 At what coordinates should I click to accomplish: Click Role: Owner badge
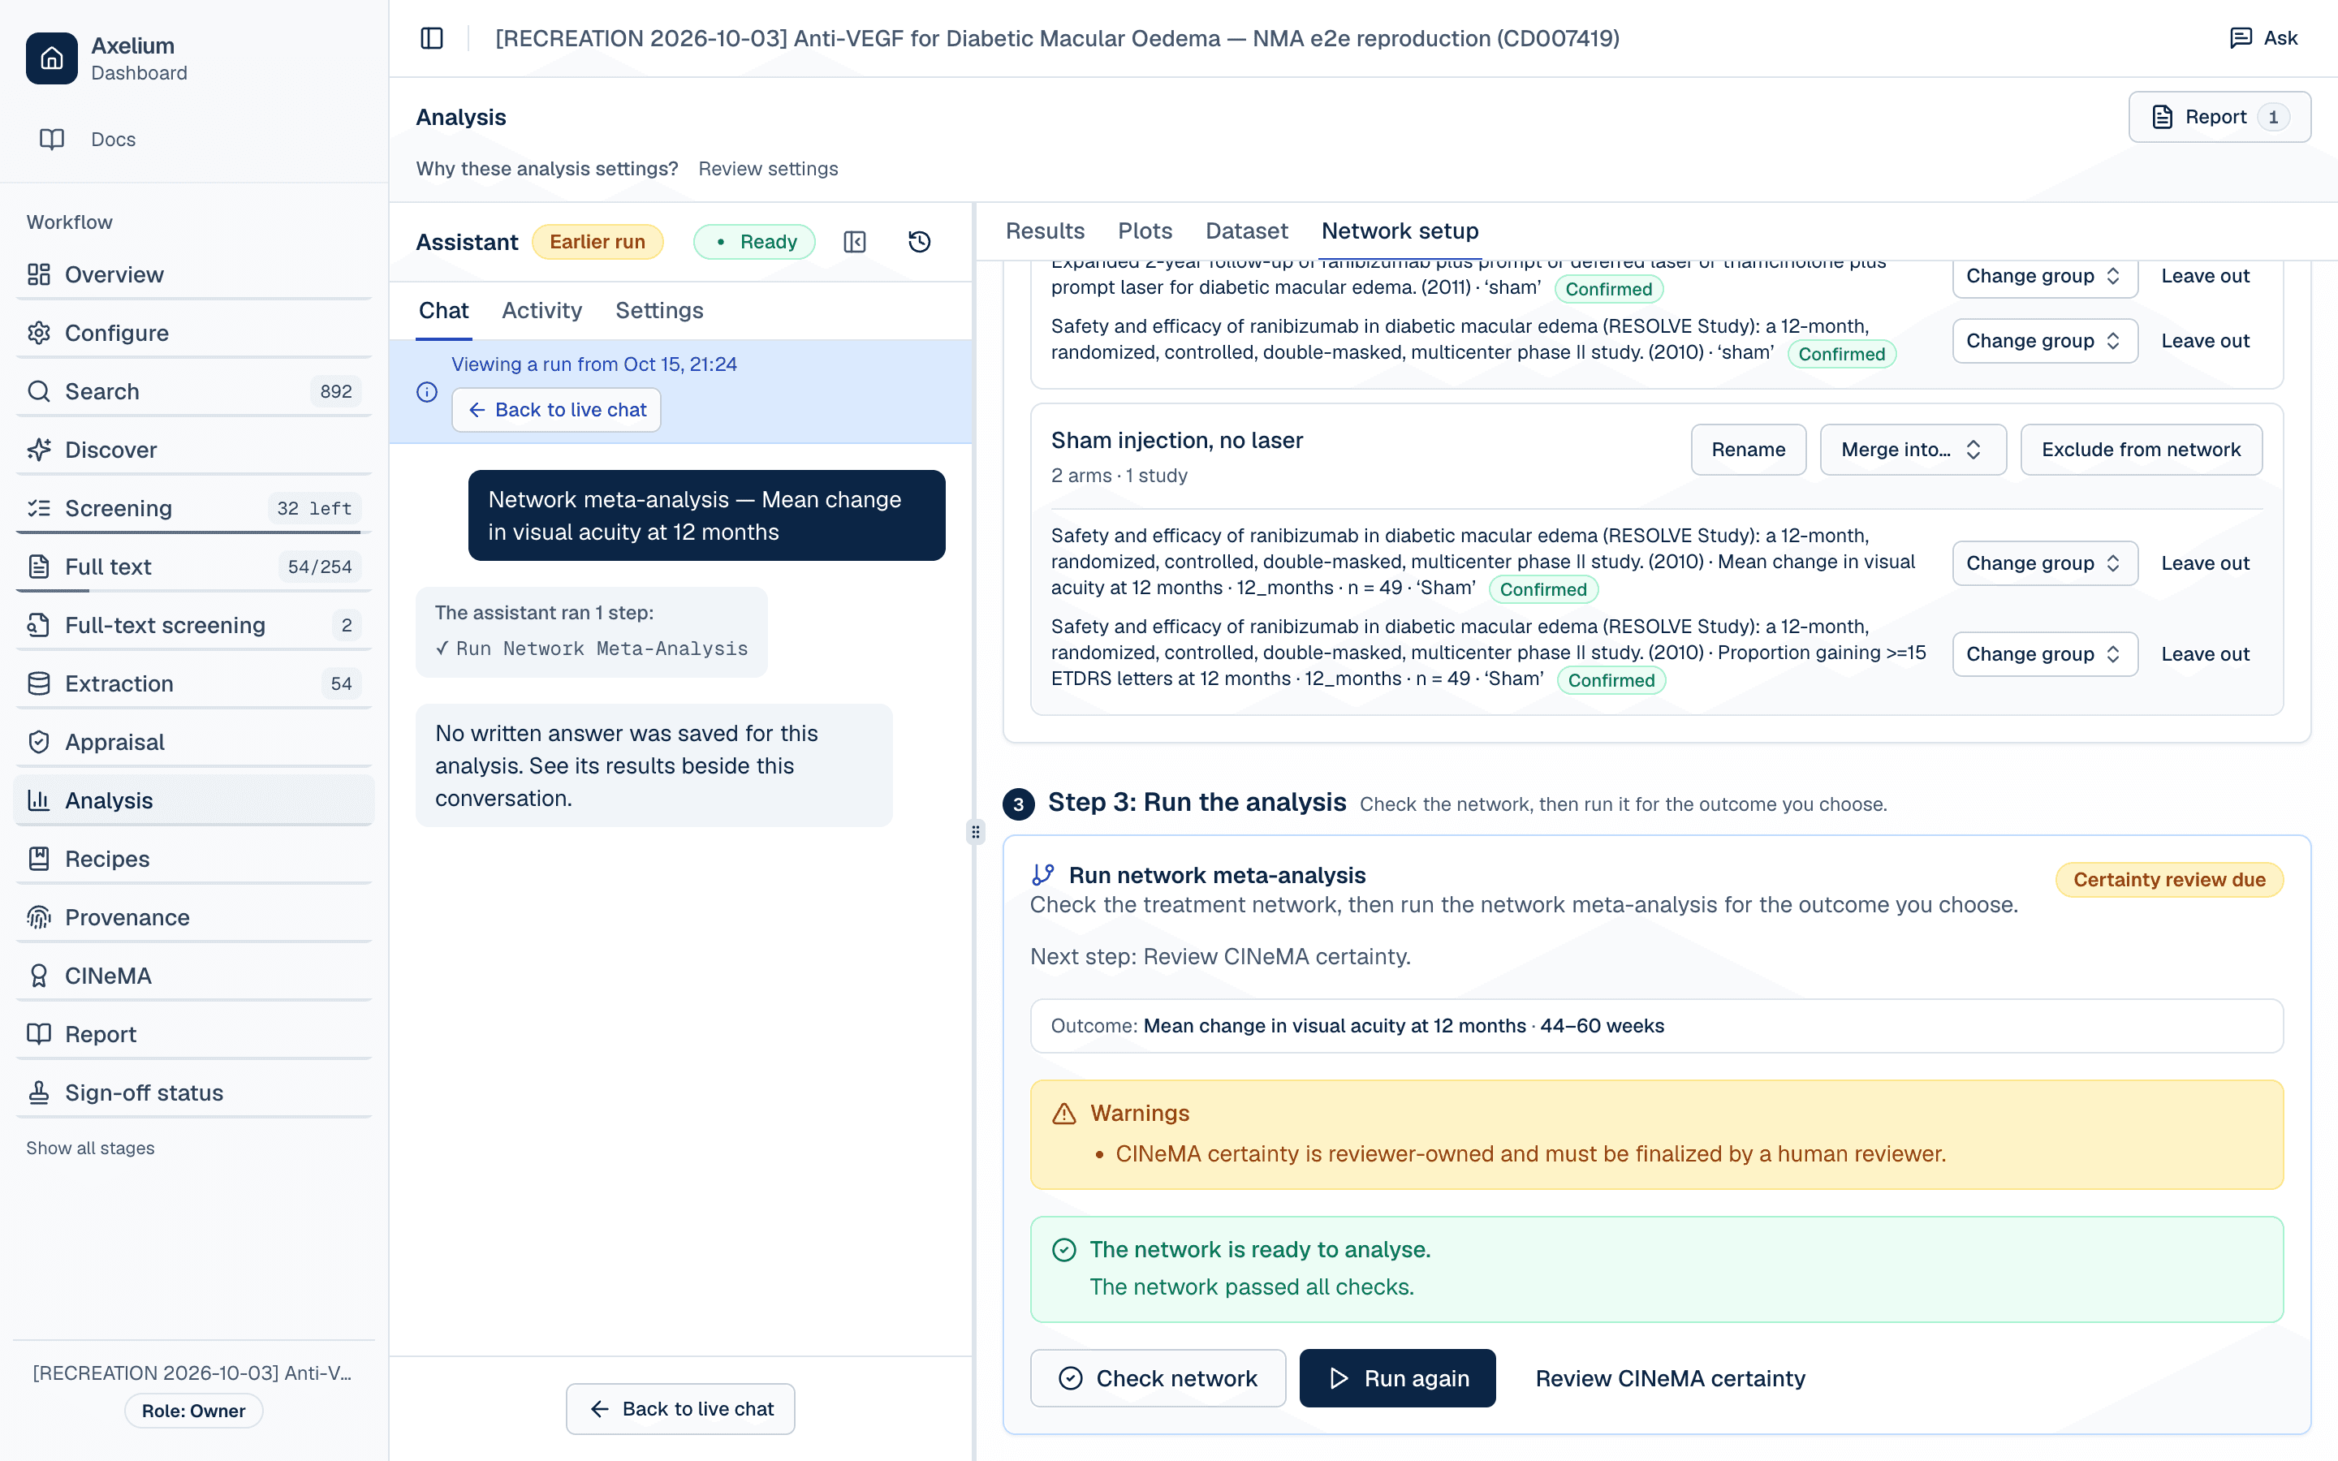tap(193, 1411)
